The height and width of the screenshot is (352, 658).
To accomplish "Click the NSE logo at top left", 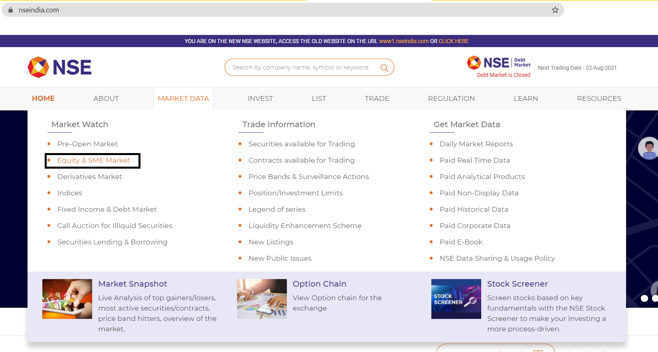I will pyautogui.click(x=59, y=67).
